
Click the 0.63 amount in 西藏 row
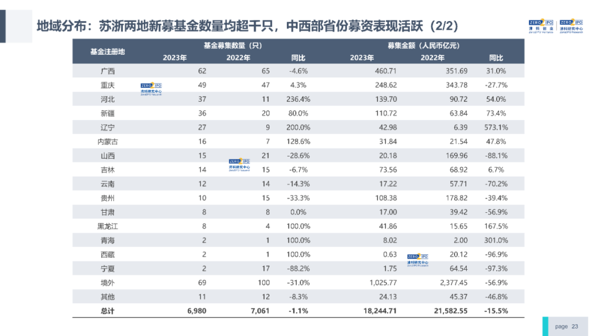point(390,255)
